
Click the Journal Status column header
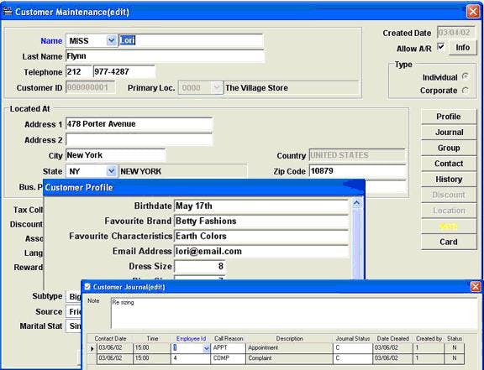pyautogui.click(x=353, y=339)
